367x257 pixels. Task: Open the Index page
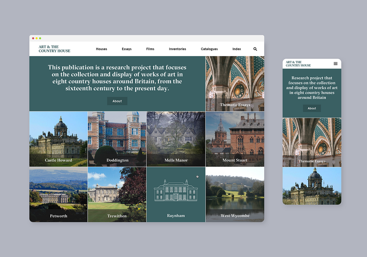236,49
